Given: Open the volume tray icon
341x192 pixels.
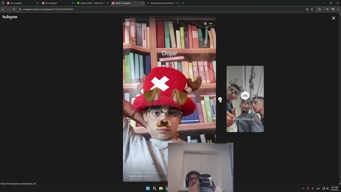Looking at the screenshot, I should pos(327,189).
